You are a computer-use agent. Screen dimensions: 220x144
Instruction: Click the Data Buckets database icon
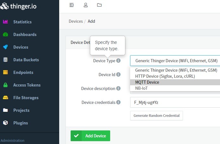click(x=5, y=60)
